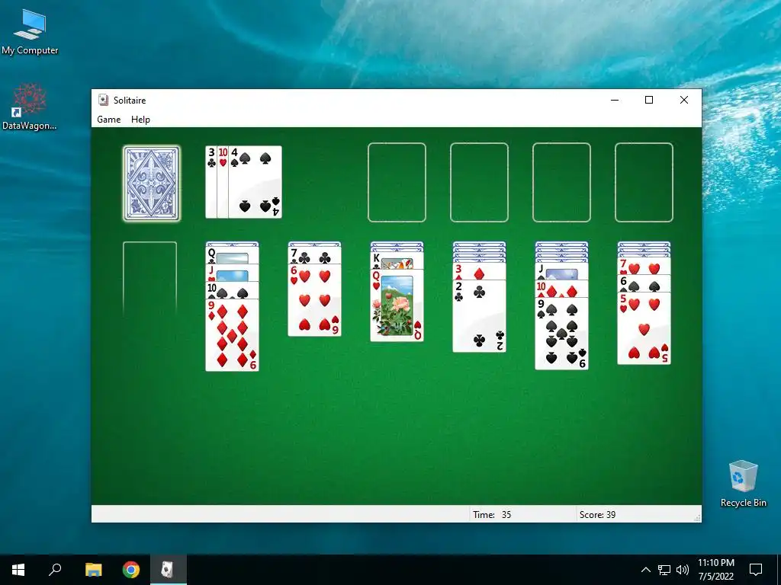Image resolution: width=781 pixels, height=585 pixels.
Task: Maximize the Solitaire window
Action: point(649,100)
